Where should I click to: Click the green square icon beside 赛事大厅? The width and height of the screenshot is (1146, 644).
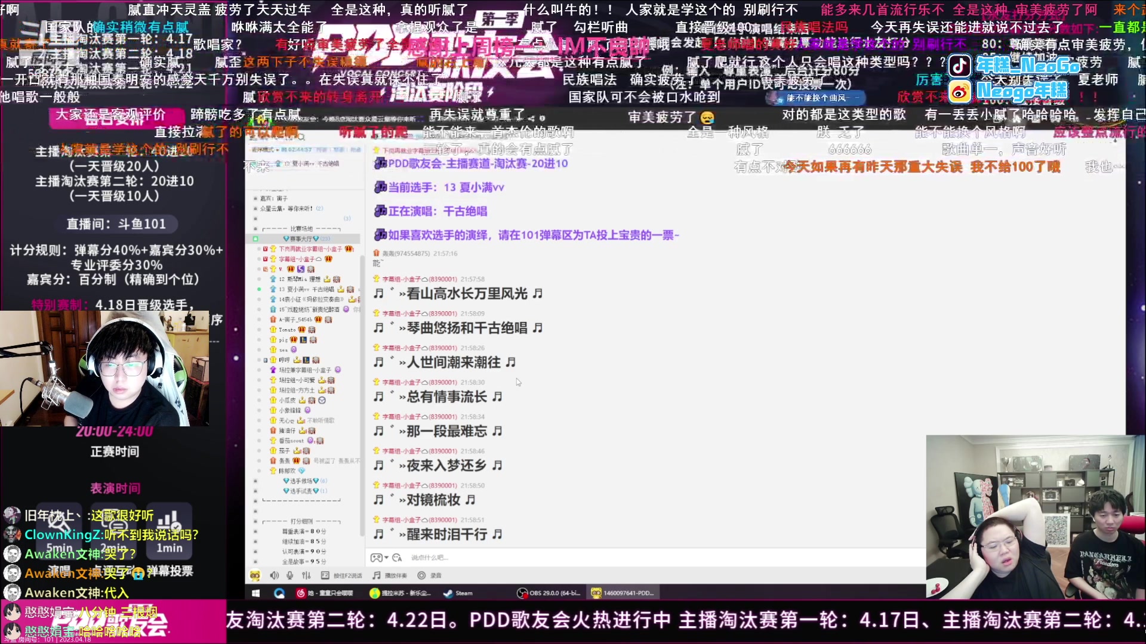pyautogui.click(x=255, y=239)
